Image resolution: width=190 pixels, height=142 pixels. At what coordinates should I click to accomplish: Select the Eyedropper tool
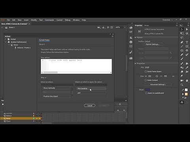point(187,68)
